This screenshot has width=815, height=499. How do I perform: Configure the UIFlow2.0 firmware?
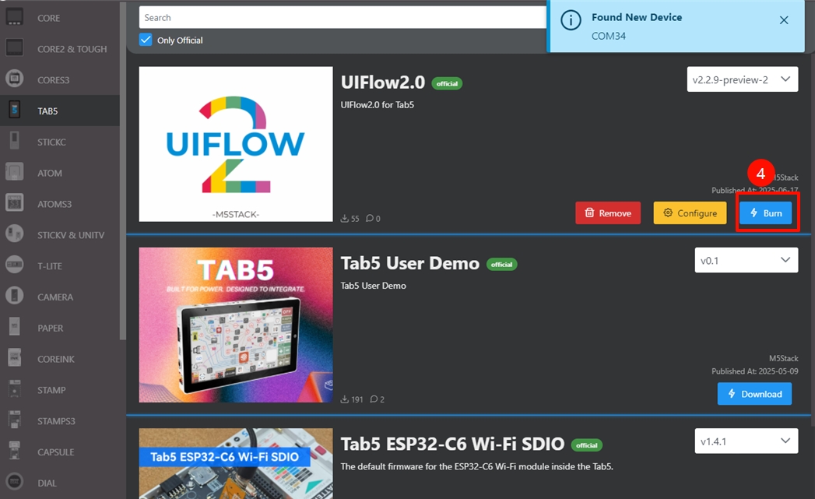point(690,213)
